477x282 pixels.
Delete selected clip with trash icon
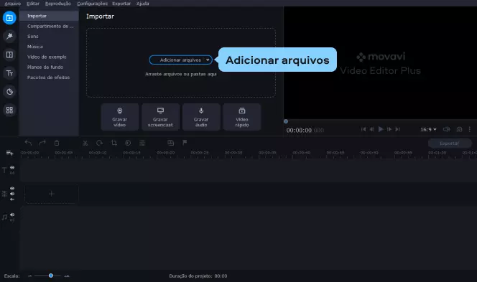(x=57, y=143)
